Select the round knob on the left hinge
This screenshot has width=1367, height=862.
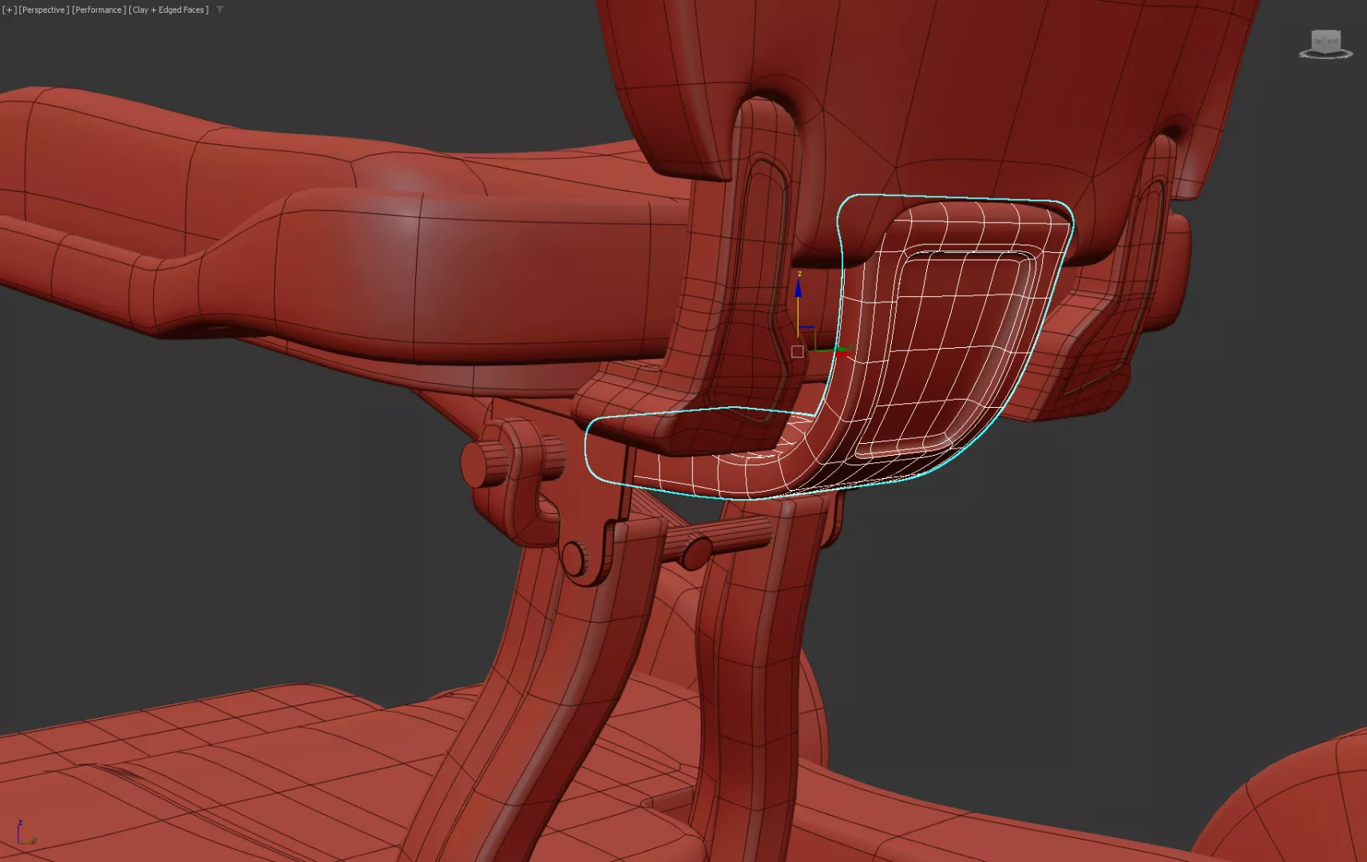[x=480, y=463]
